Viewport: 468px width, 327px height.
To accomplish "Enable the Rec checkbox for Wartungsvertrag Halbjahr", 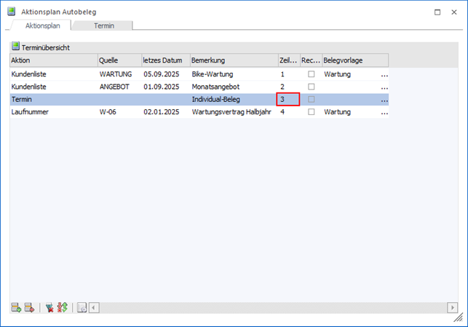I will click(312, 112).
